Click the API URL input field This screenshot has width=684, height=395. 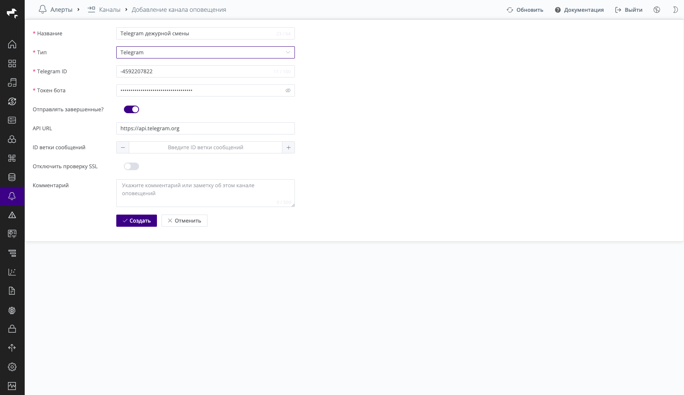[x=205, y=128]
